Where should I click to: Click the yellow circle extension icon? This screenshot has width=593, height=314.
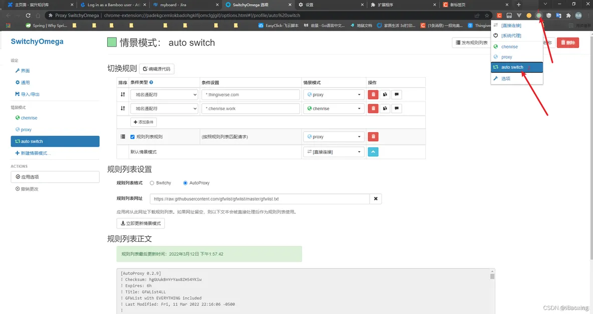click(x=529, y=16)
